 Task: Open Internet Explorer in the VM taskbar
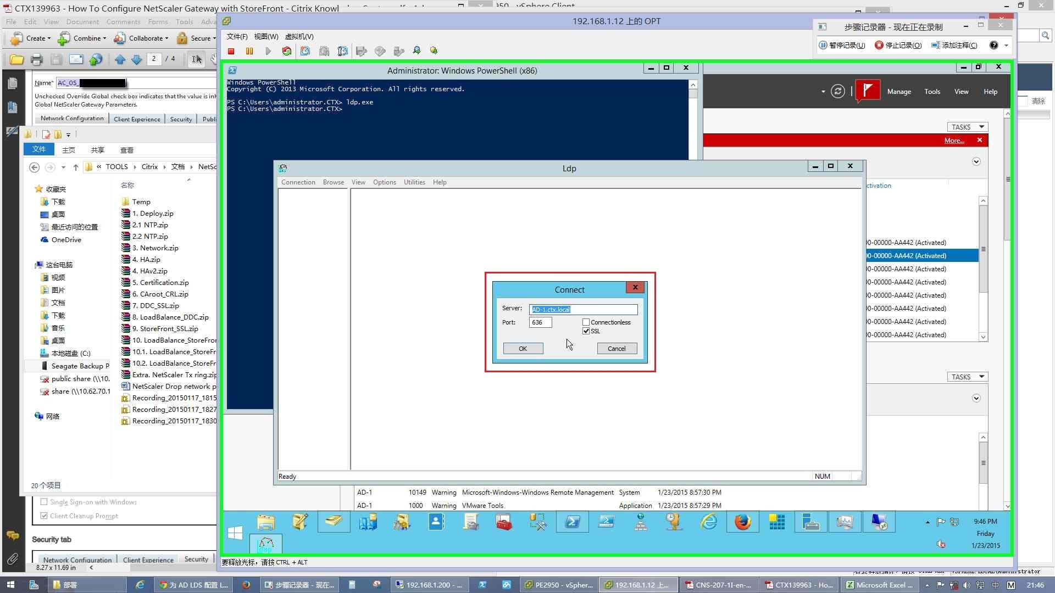709,522
